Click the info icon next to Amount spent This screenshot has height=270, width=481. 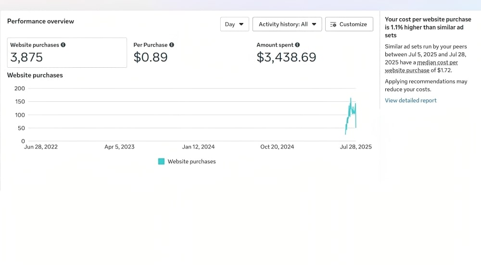coord(297,45)
